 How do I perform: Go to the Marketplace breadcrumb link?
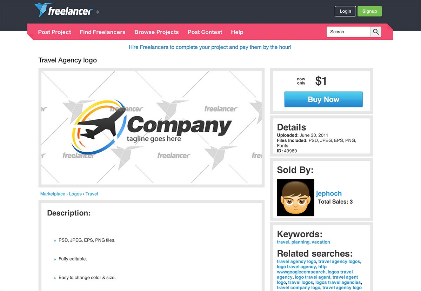click(53, 194)
